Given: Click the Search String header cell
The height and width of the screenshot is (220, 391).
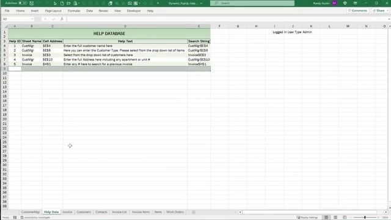Looking at the screenshot, I should [199, 41].
